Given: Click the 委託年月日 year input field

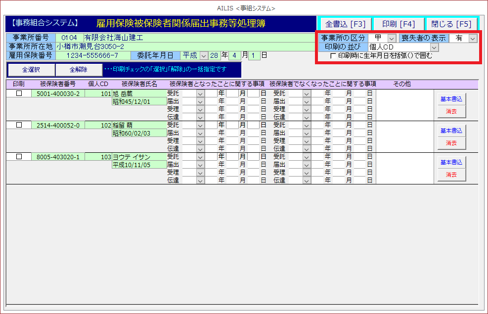Looking at the screenshot, I should [214, 55].
